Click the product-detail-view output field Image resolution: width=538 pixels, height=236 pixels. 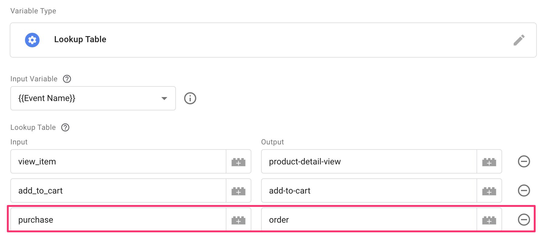click(369, 162)
